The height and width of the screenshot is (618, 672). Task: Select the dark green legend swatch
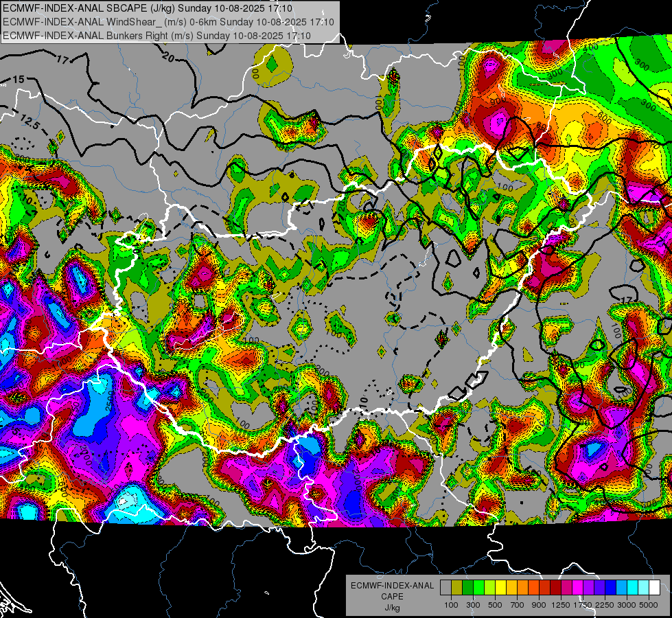(467, 588)
